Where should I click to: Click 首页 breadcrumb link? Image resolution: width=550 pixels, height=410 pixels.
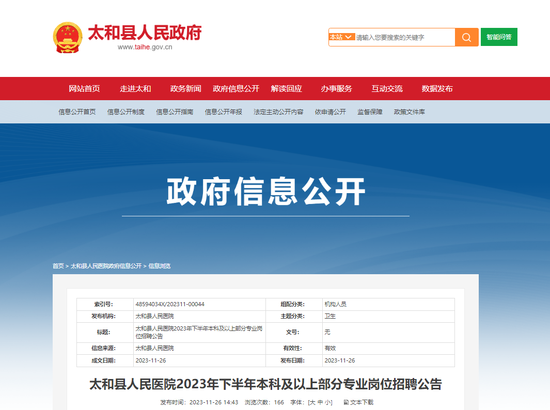[58, 266]
